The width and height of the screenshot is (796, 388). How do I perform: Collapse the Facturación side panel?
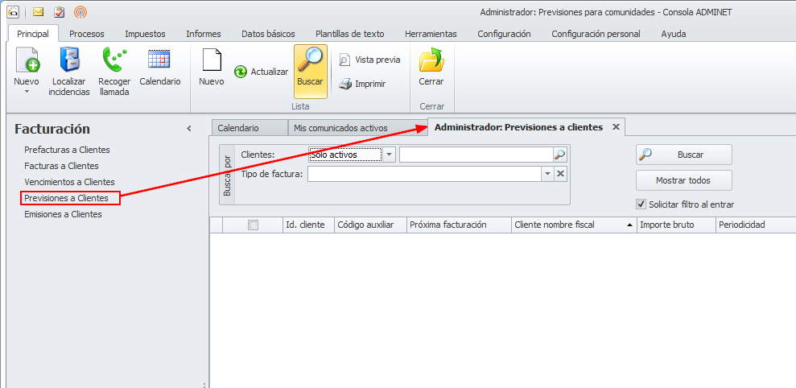[x=189, y=129]
